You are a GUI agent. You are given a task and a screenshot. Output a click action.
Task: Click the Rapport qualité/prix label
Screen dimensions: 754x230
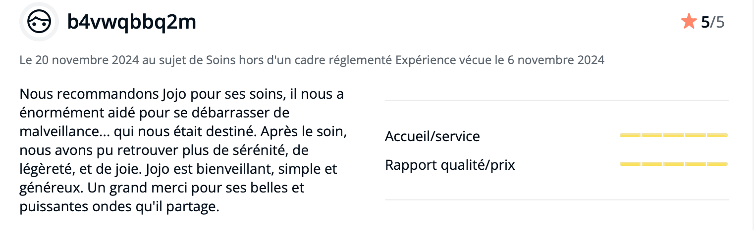pos(450,165)
